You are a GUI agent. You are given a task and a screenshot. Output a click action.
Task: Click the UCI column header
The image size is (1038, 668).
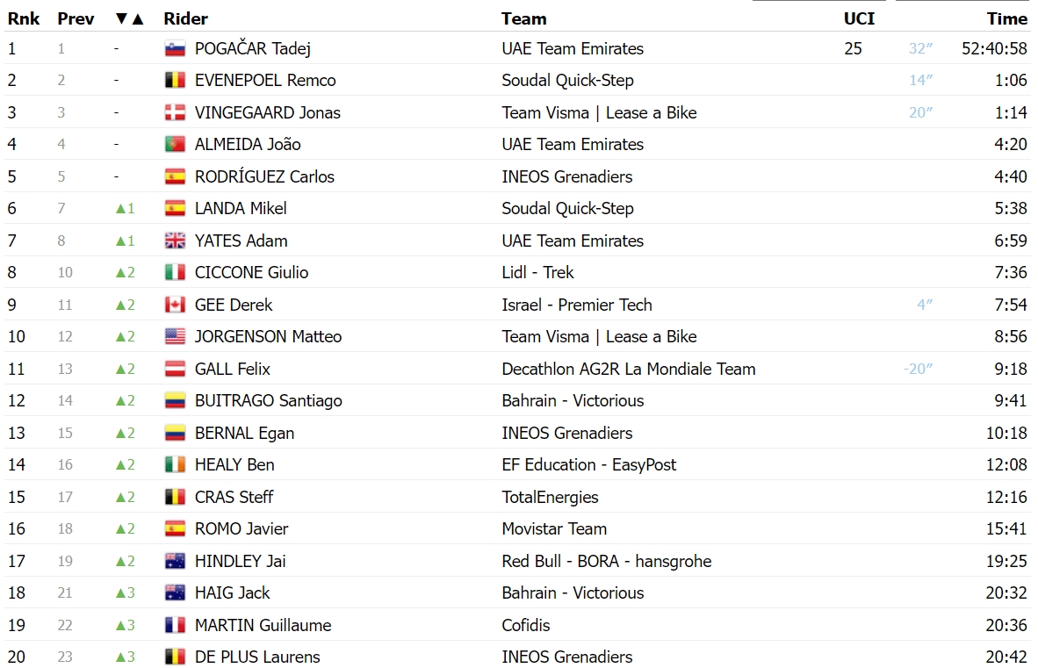pyautogui.click(x=859, y=18)
